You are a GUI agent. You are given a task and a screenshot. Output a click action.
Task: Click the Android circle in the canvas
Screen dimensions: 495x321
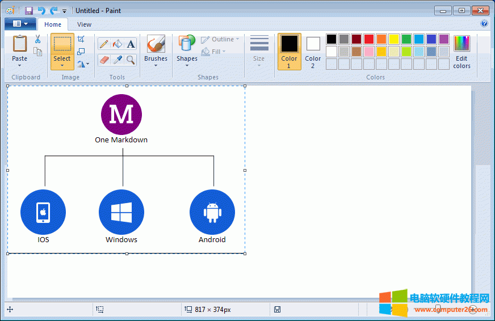pos(212,212)
